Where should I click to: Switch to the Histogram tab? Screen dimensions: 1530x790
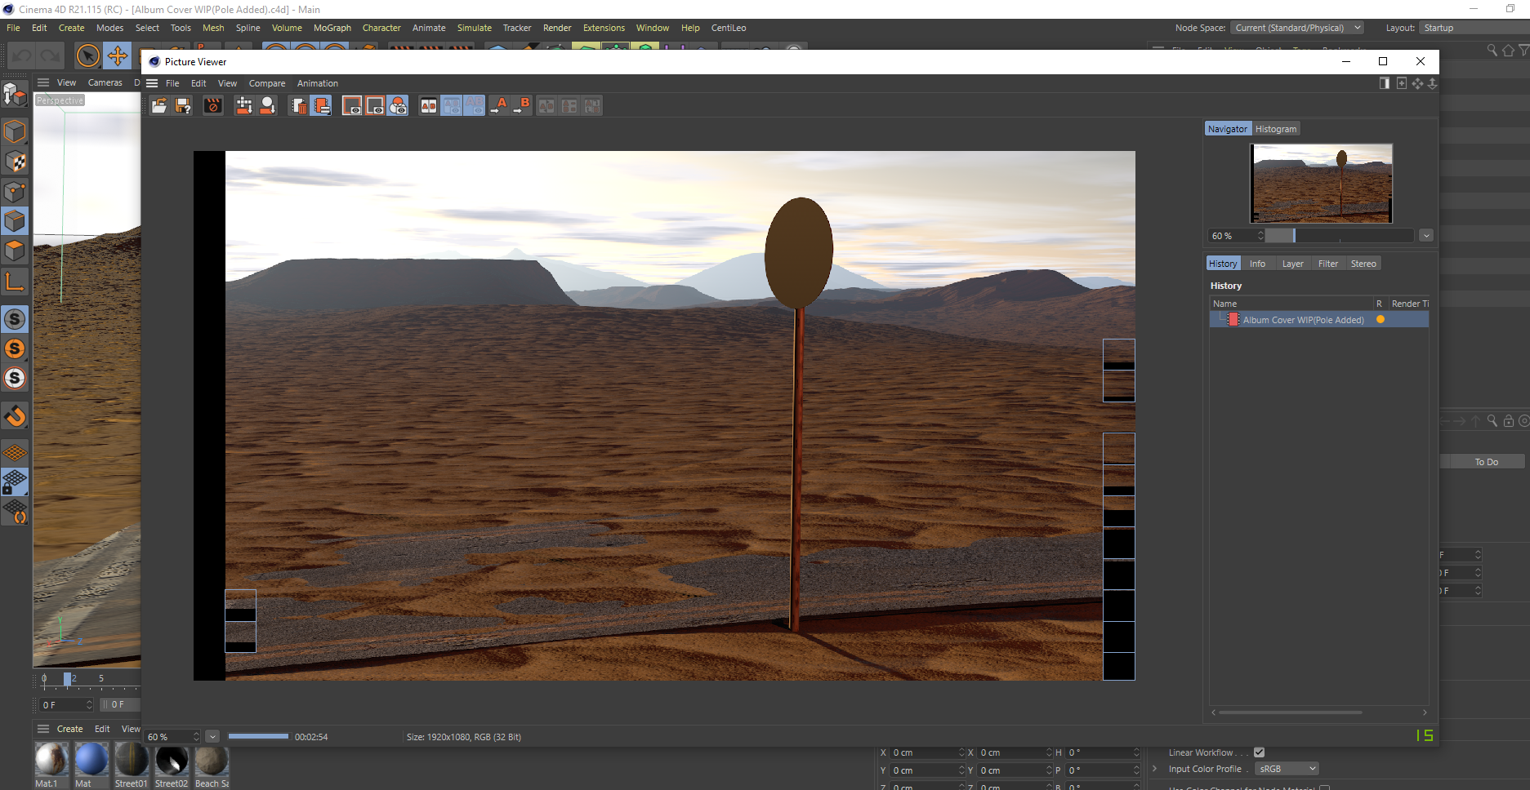1276,129
